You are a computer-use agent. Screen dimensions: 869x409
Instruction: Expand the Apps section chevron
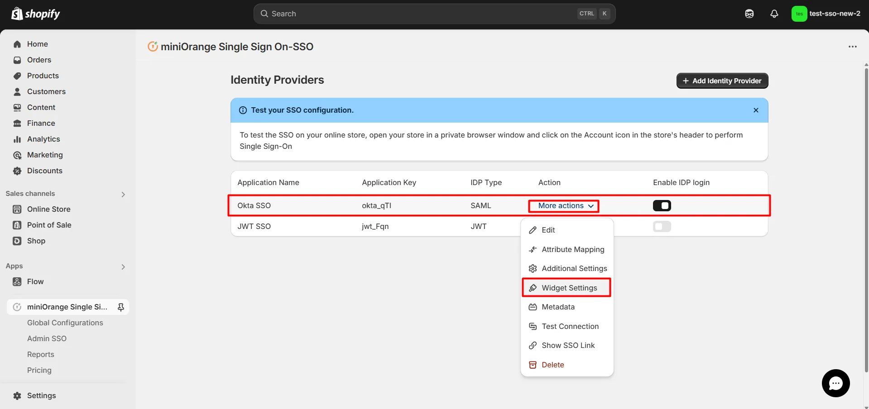tap(123, 266)
